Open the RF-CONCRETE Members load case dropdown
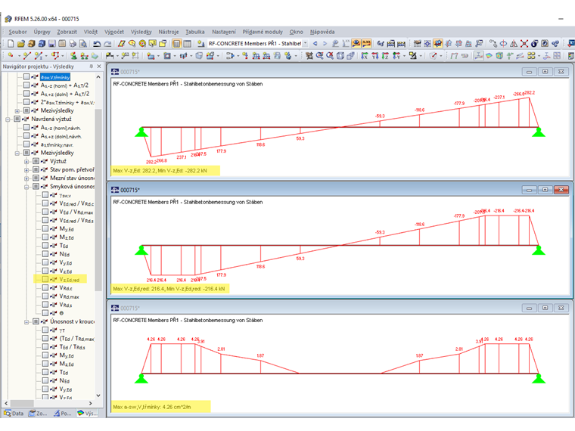Screen dimensions: 575x431 (x=305, y=44)
